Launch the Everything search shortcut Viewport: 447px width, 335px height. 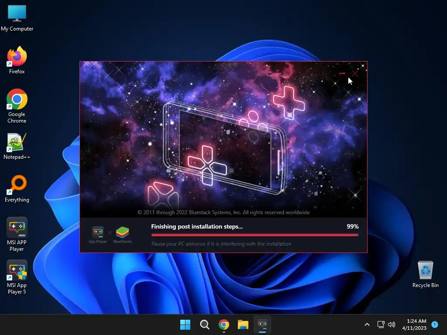coord(17,188)
